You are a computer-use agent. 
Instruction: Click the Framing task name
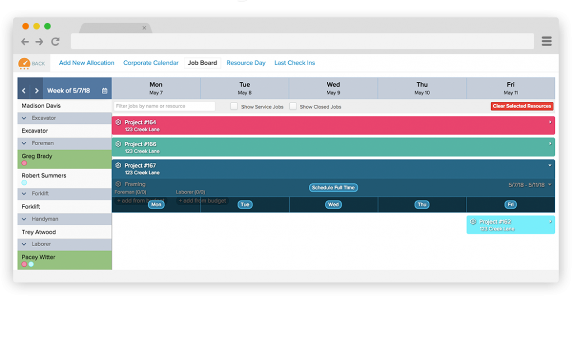[x=135, y=184]
